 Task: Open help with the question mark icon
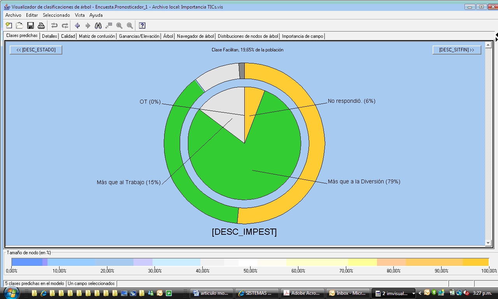142,26
